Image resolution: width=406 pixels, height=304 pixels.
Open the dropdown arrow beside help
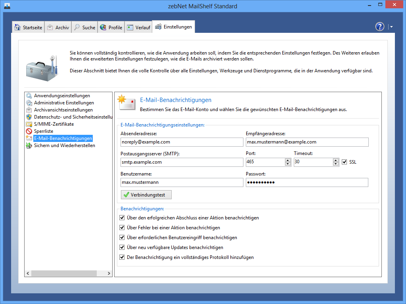pyautogui.click(x=391, y=26)
